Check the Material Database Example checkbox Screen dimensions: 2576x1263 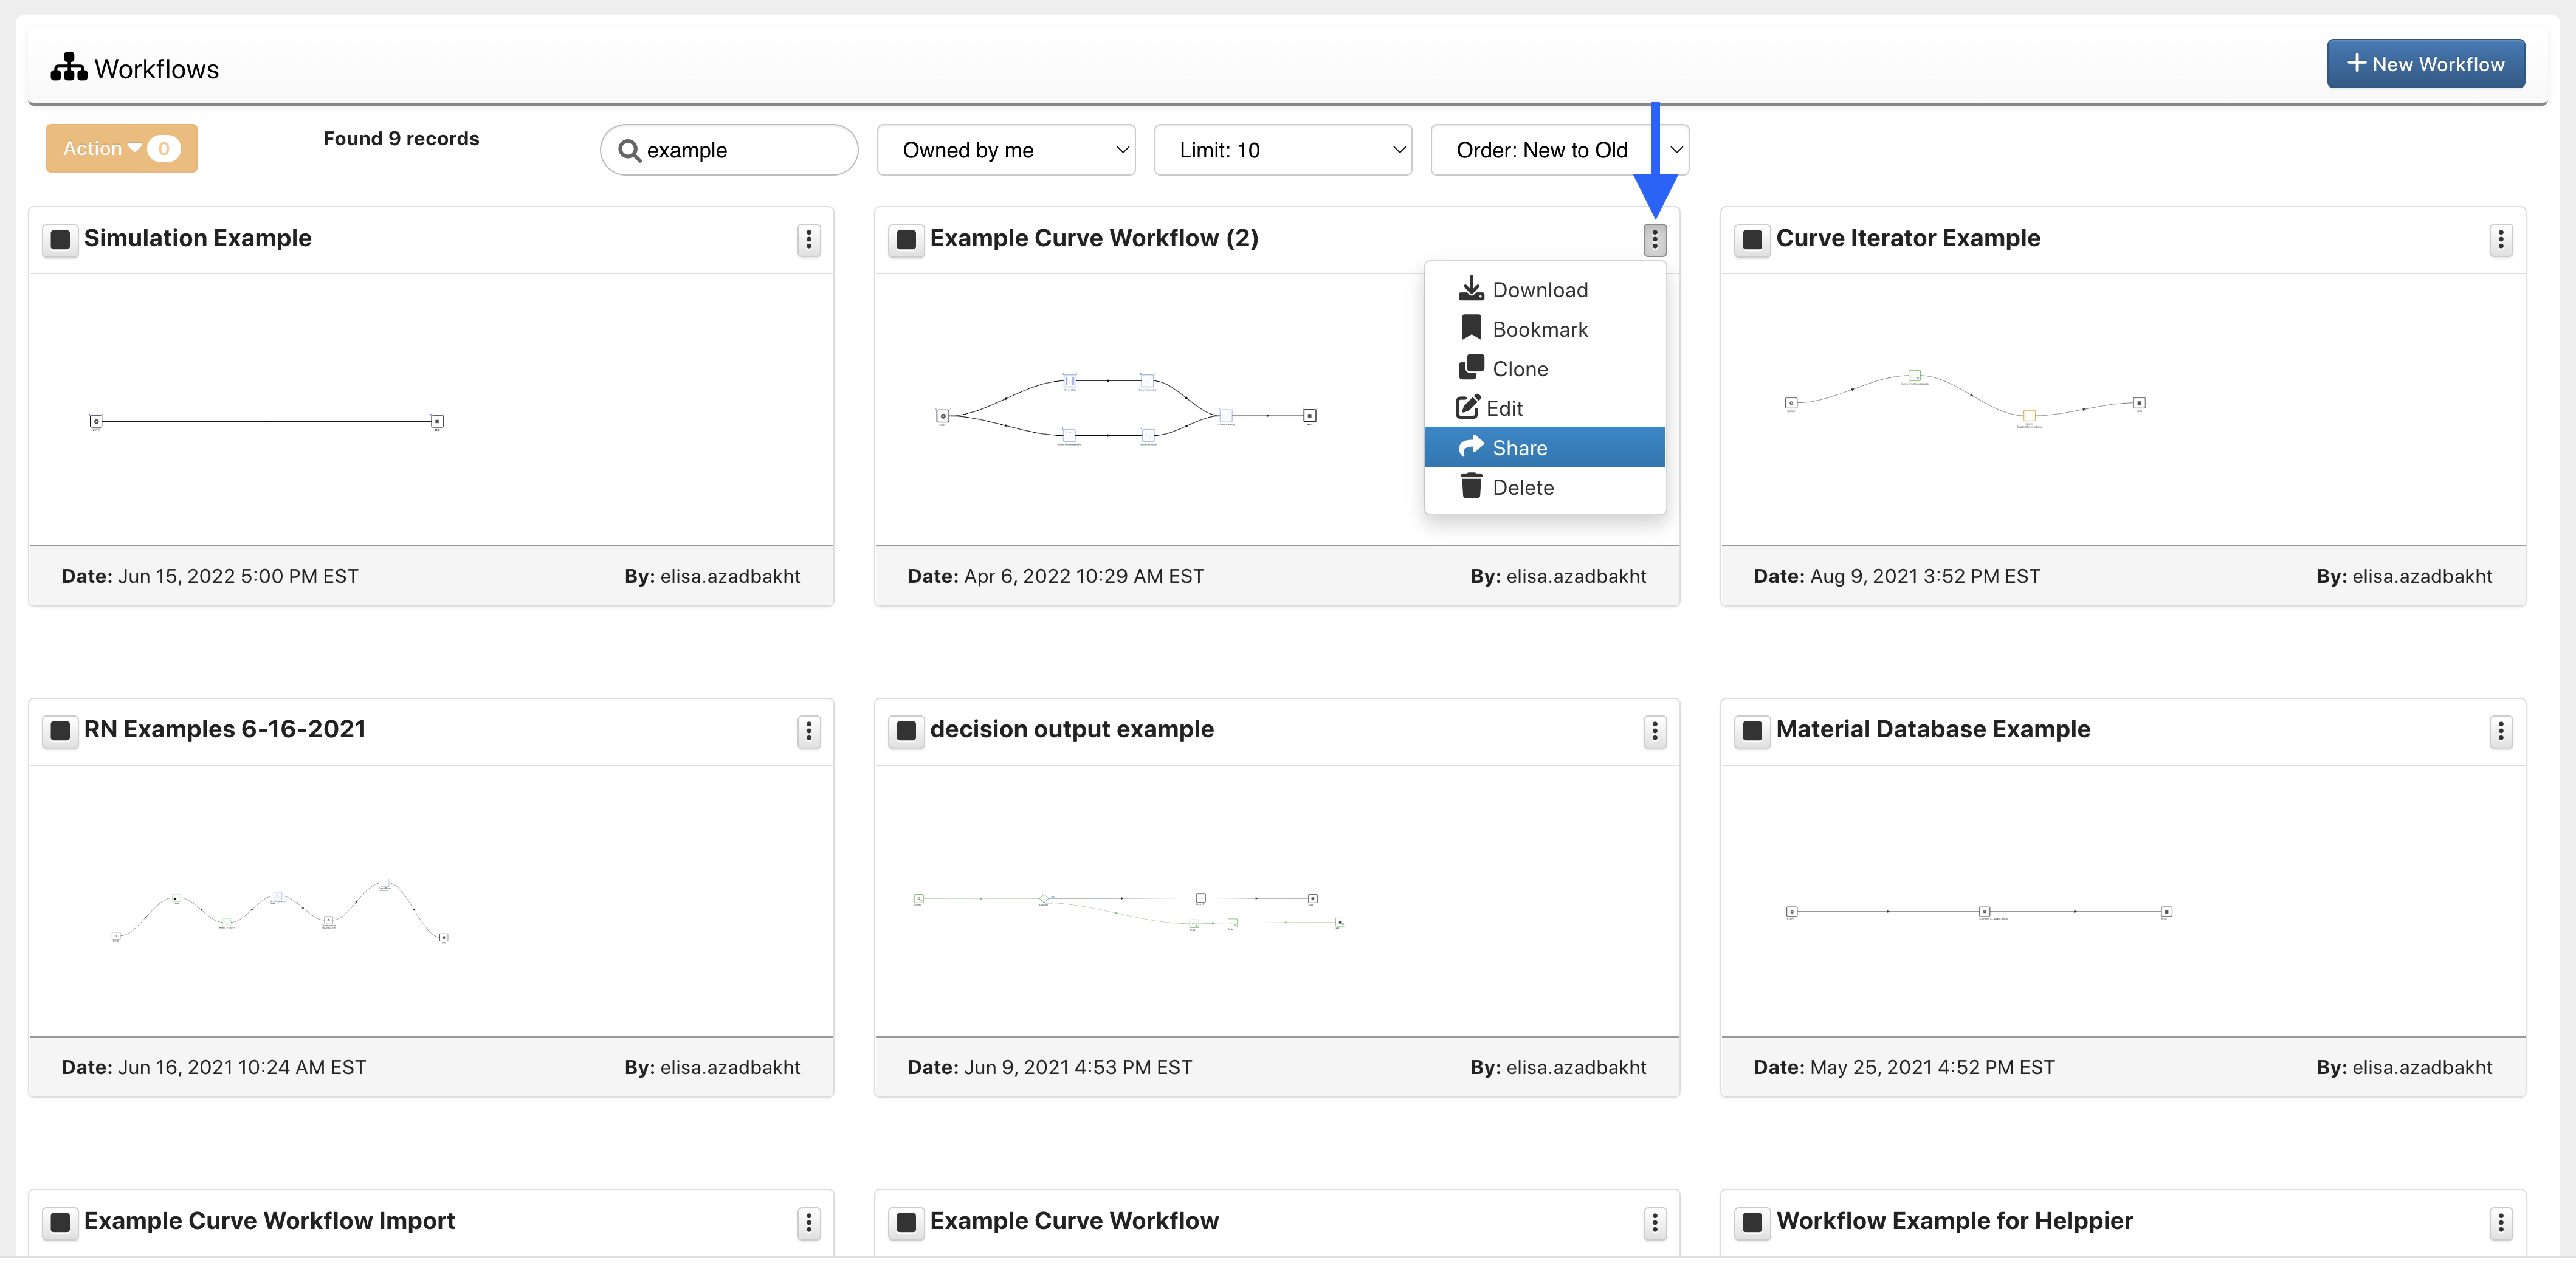(1752, 731)
